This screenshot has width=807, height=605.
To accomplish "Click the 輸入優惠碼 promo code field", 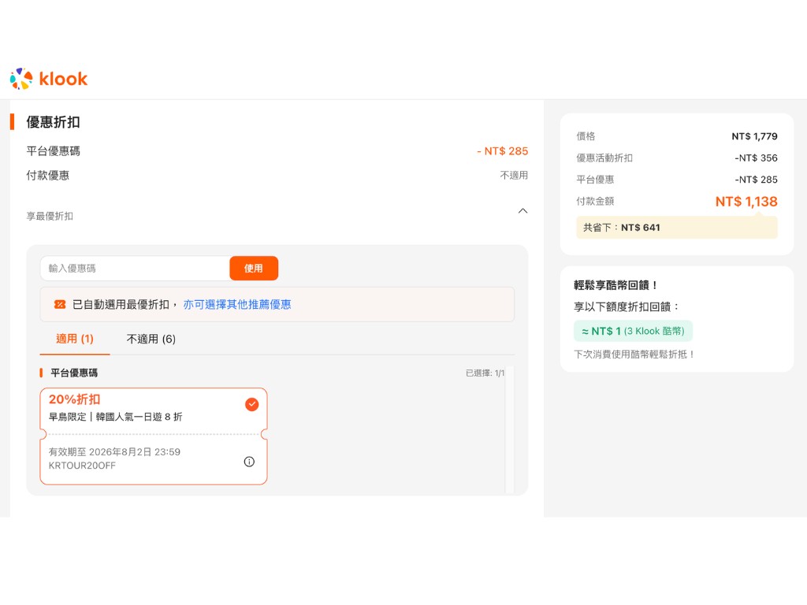I will [x=135, y=268].
